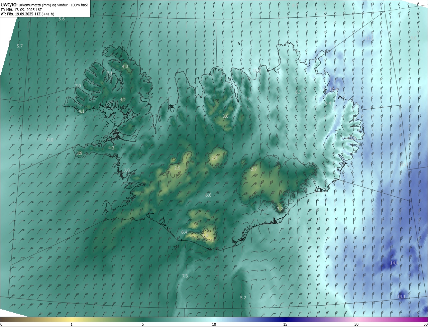428x327 pixels.
Task: Select the map value '4.2'
Action: click(x=123, y=100)
